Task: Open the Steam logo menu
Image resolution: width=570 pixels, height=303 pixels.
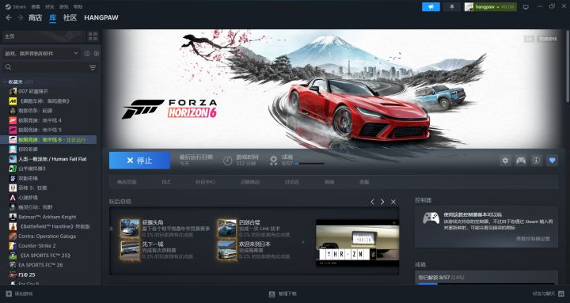Action: point(16,6)
